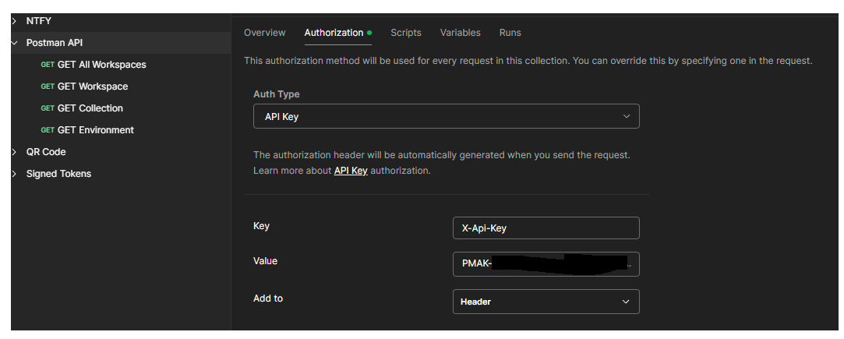Click the GET badge beside All Workspaces
The image size is (844, 339).
[48, 65]
